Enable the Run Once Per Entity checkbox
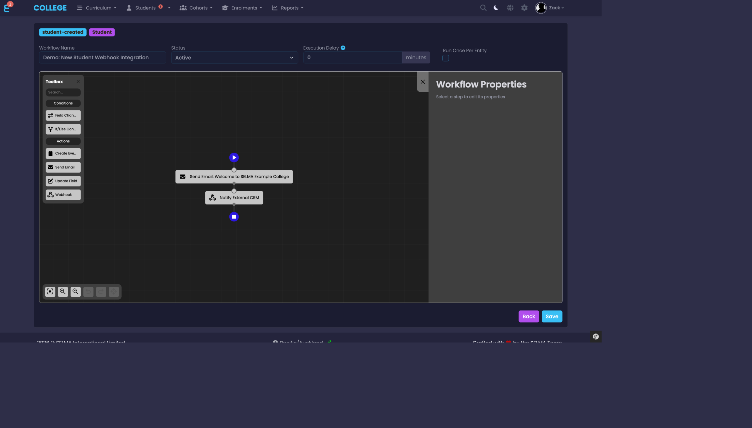The image size is (752, 428). coord(446,58)
